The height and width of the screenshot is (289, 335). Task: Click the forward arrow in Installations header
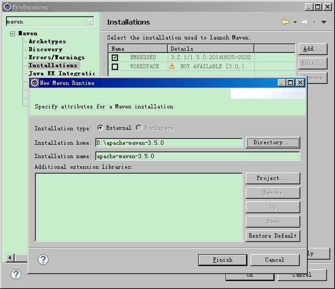[x=304, y=22]
